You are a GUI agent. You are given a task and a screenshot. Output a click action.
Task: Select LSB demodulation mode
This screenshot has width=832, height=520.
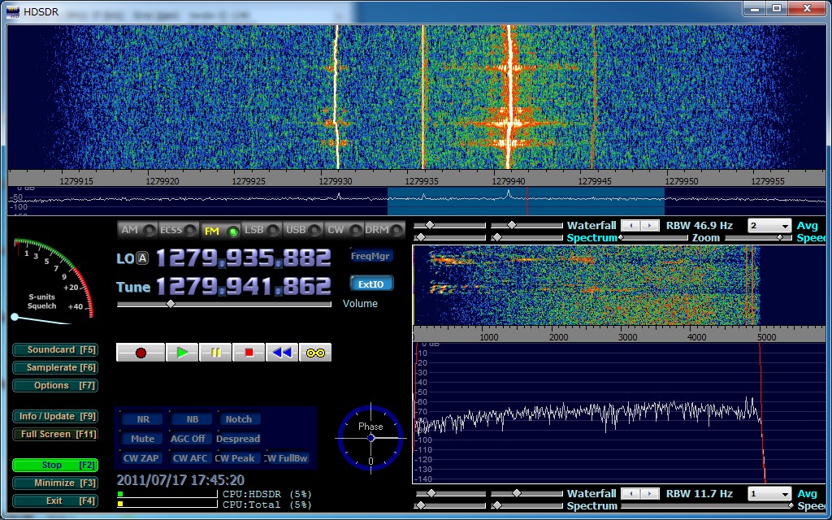(x=262, y=230)
